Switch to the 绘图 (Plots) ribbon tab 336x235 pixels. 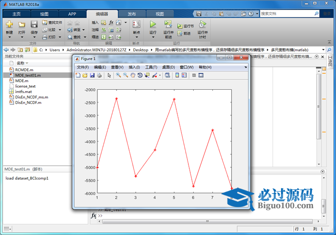coord(44,14)
